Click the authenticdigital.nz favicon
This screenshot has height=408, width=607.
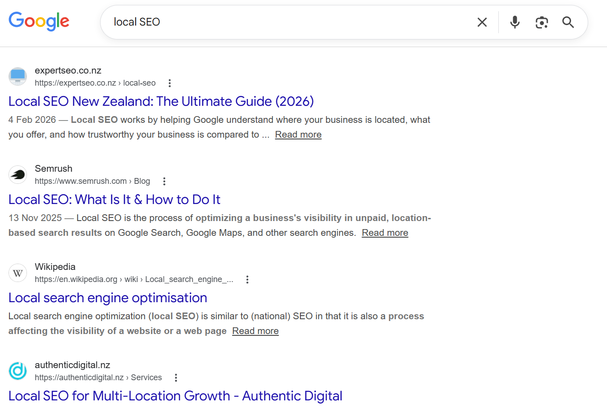[18, 371]
